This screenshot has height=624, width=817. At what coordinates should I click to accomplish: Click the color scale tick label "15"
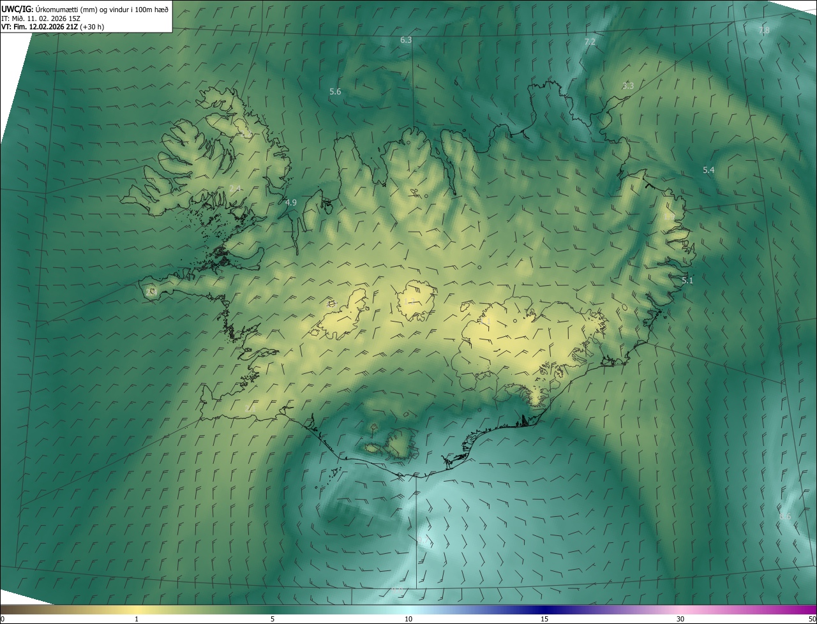544,619
